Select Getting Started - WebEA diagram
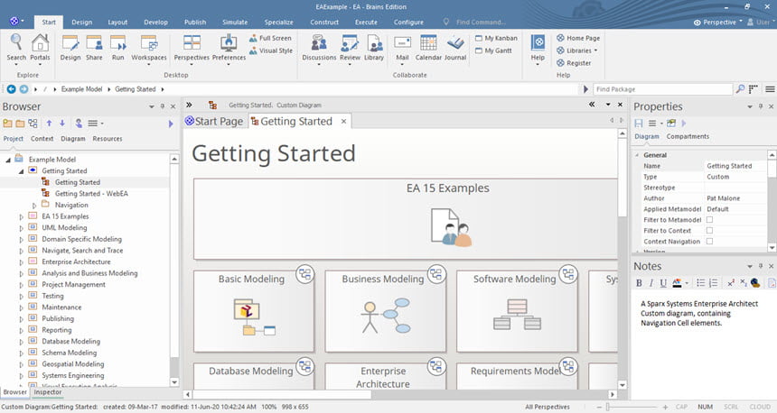 tap(91, 194)
